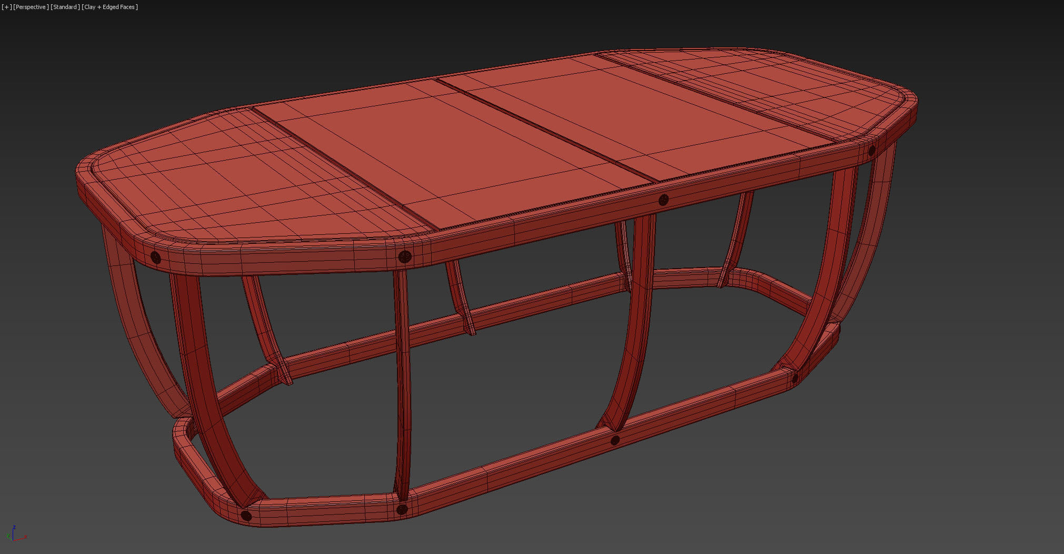Image resolution: width=1064 pixels, height=554 pixels.
Task: Open the [Standard] shading quality menu
Action: [x=65, y=7]
